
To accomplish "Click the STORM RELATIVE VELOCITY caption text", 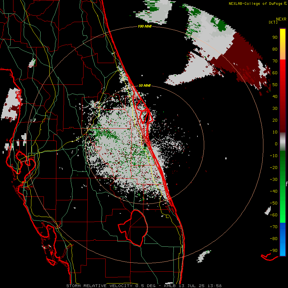I will click(99, 286).
